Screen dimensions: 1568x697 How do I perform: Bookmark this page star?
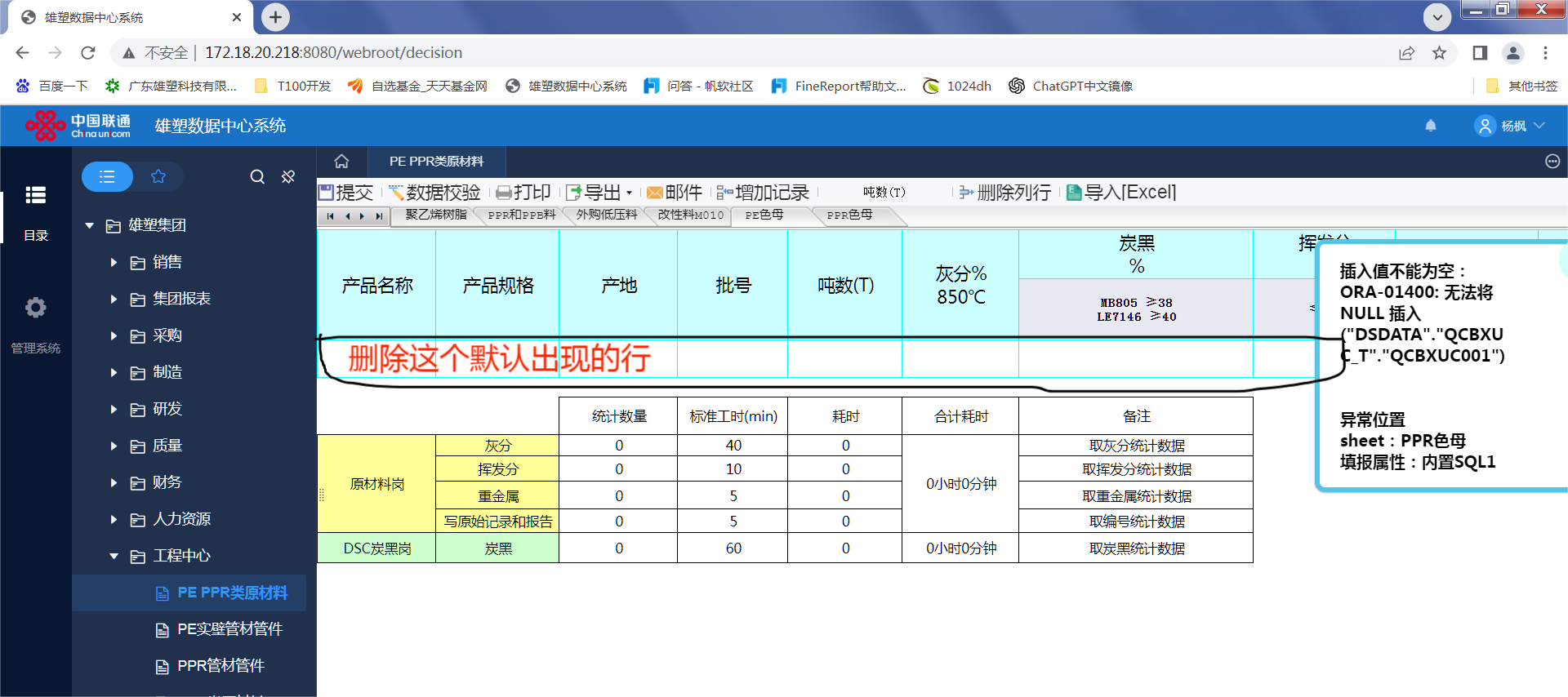pos(1439,52)
